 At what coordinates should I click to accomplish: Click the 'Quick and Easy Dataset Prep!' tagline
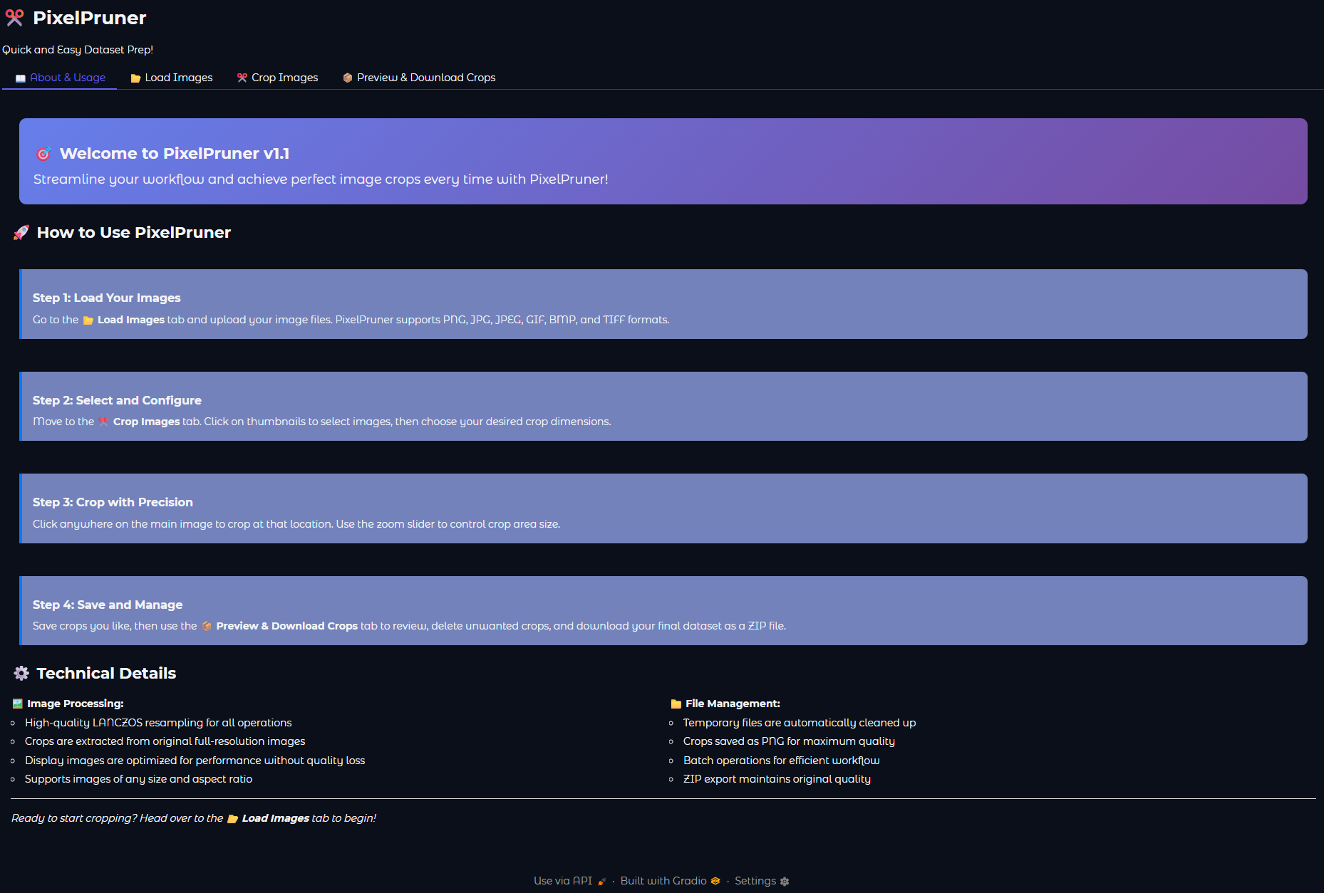point(78,50)
